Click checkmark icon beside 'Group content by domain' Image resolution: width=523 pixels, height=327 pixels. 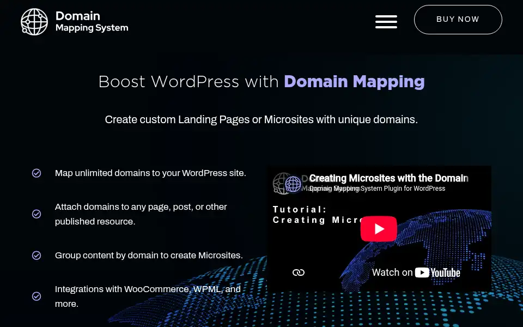pyautogui.click(x=37, y=255)
